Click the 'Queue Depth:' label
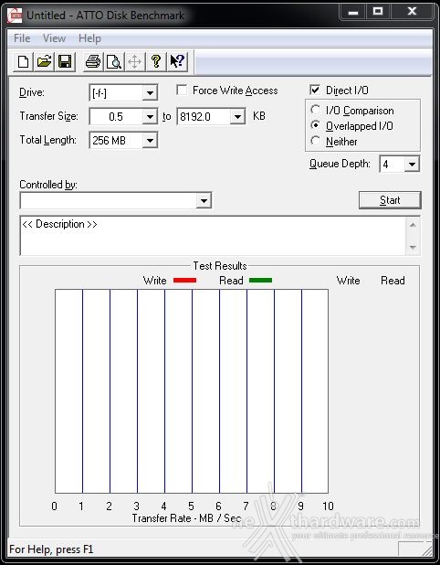Viewport: 440px width, 565px height. [x=340, y=164]
